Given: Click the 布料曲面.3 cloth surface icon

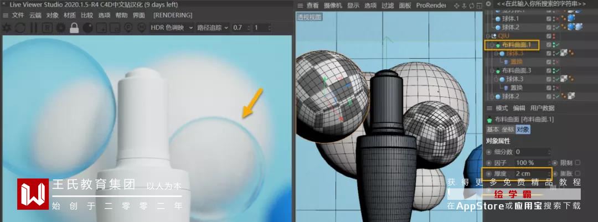Looking at the screenshot, I should coord(498,70).
